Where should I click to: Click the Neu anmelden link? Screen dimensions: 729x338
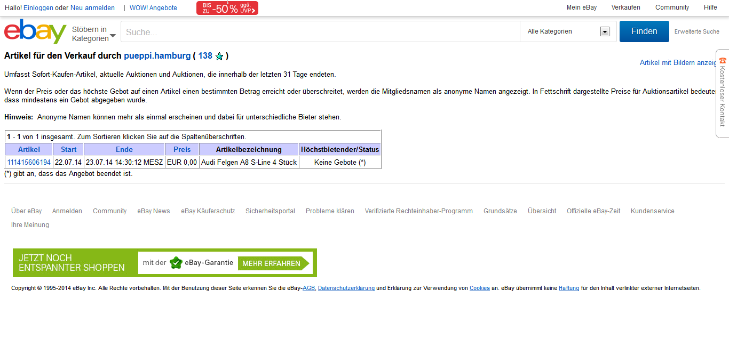[92, 8]
